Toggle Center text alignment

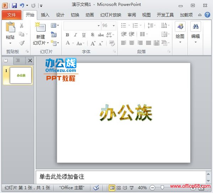(x=132, y=43)
